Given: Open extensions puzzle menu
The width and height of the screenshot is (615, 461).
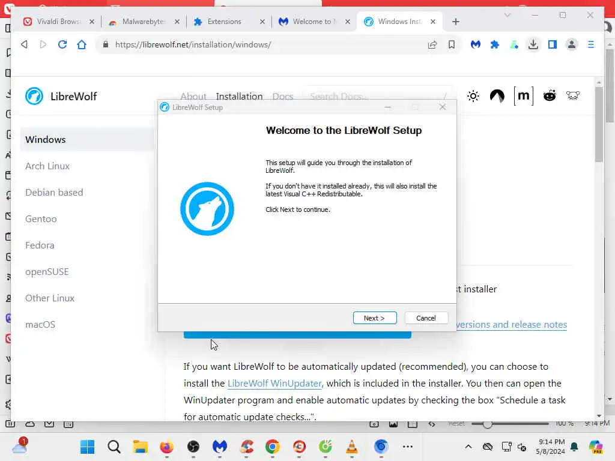Looking at the screenshot, I should pyautogui.click(x=495, y=44).
